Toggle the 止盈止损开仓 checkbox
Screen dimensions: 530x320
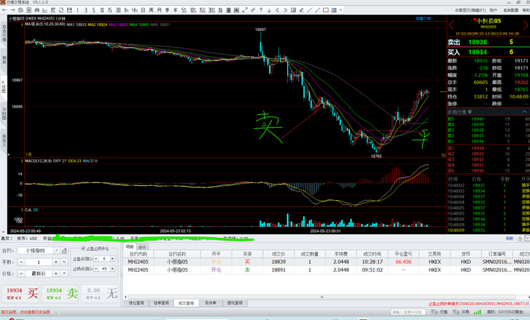tap(83, 249)
